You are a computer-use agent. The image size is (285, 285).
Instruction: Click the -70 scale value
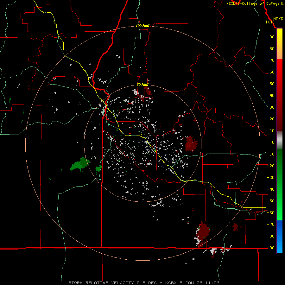click(x=271, y=225)
